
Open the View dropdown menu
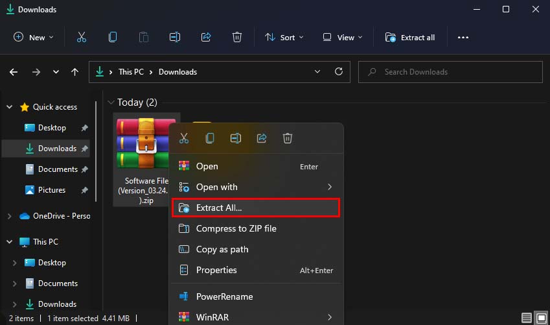pos(343,38)
